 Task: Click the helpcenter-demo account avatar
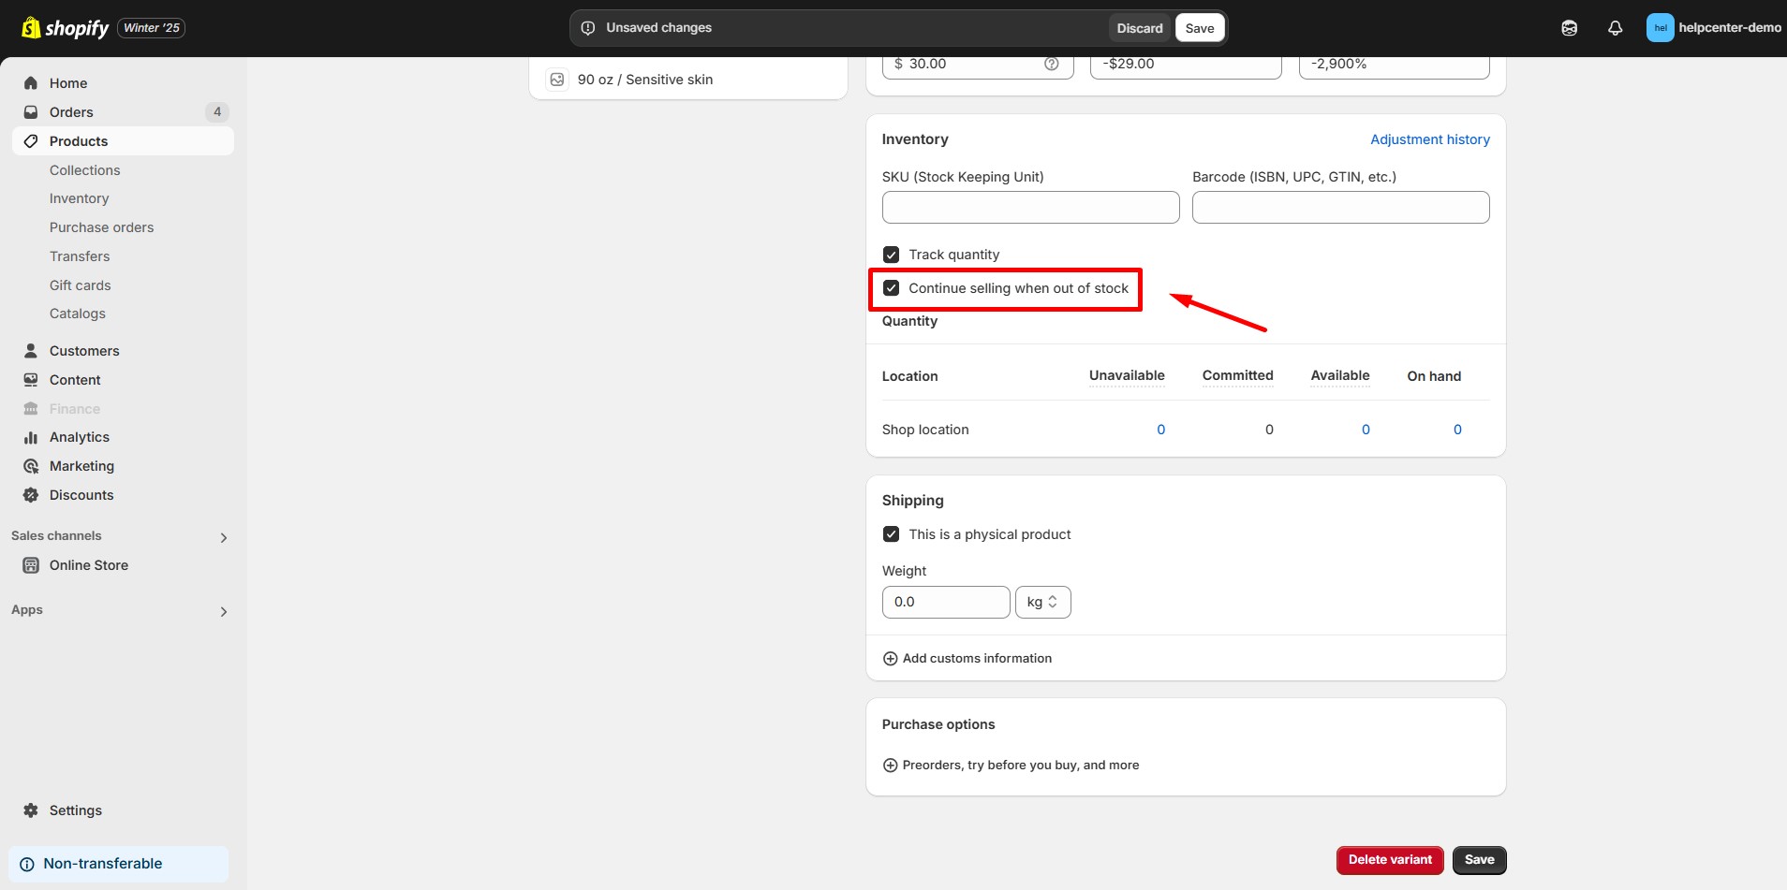(x=1660, y=28)
